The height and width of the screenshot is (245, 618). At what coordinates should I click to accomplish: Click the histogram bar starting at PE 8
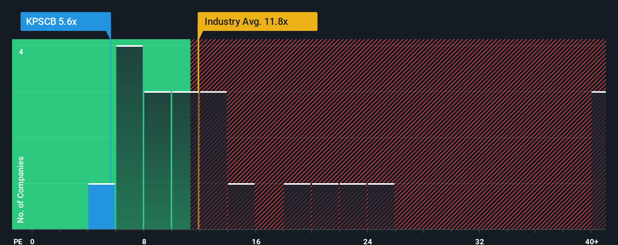(158, 161)
